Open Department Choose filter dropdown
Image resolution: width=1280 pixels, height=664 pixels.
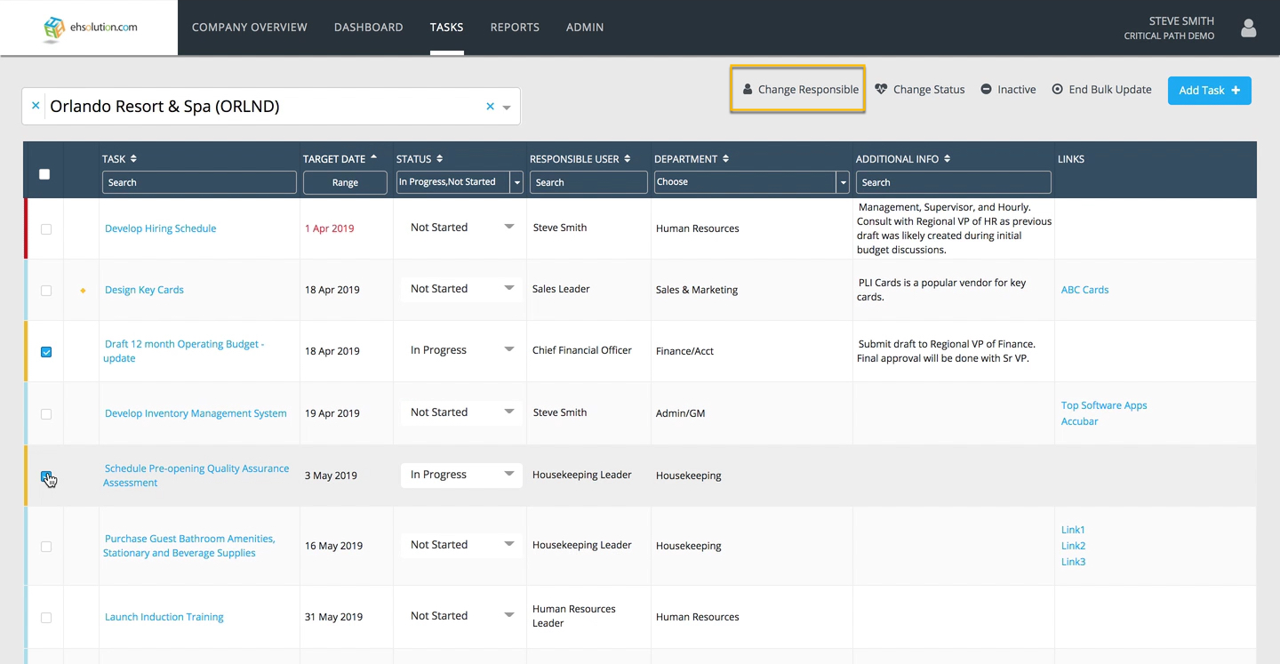[751, 182]
